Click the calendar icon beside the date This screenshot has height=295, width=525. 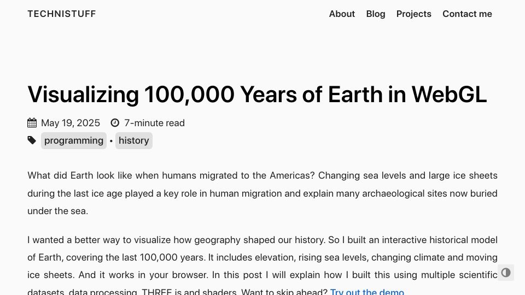(32, 123)
